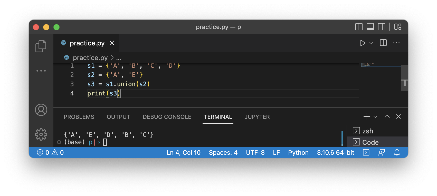
Task: Switch to the DEBUG CONSOLE tab
Action: [x=167, y=117]
